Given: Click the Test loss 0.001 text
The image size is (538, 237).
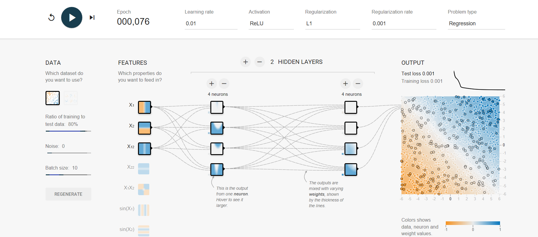Looking at the screenshot, I should pos(418,73).
